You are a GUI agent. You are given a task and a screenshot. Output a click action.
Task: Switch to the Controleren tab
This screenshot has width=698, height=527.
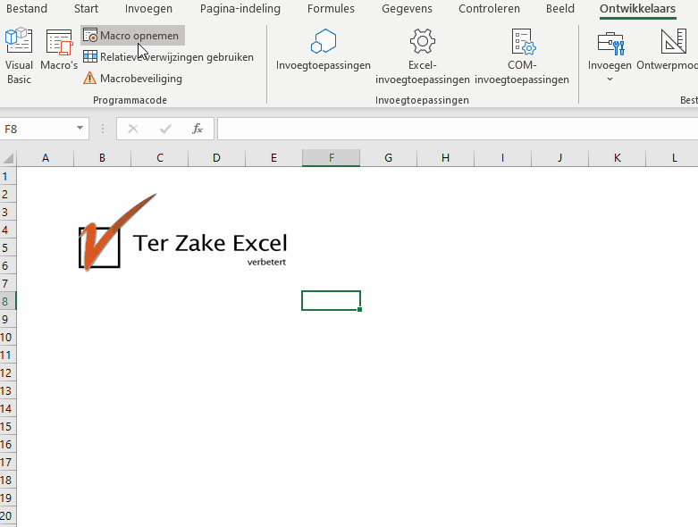click(489, 8)
